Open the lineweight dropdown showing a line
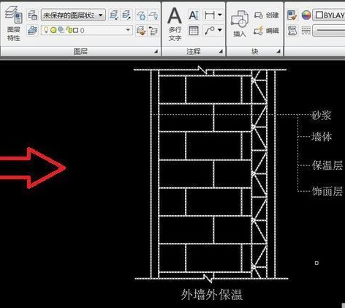 [329, 31]
